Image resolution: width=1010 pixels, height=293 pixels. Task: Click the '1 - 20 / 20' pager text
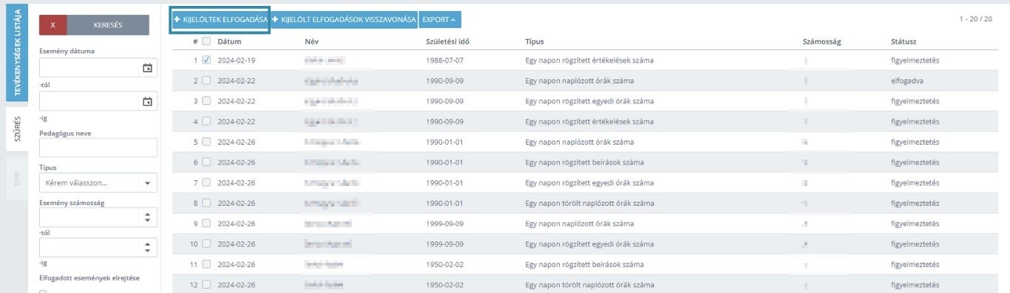click(976, 19)
